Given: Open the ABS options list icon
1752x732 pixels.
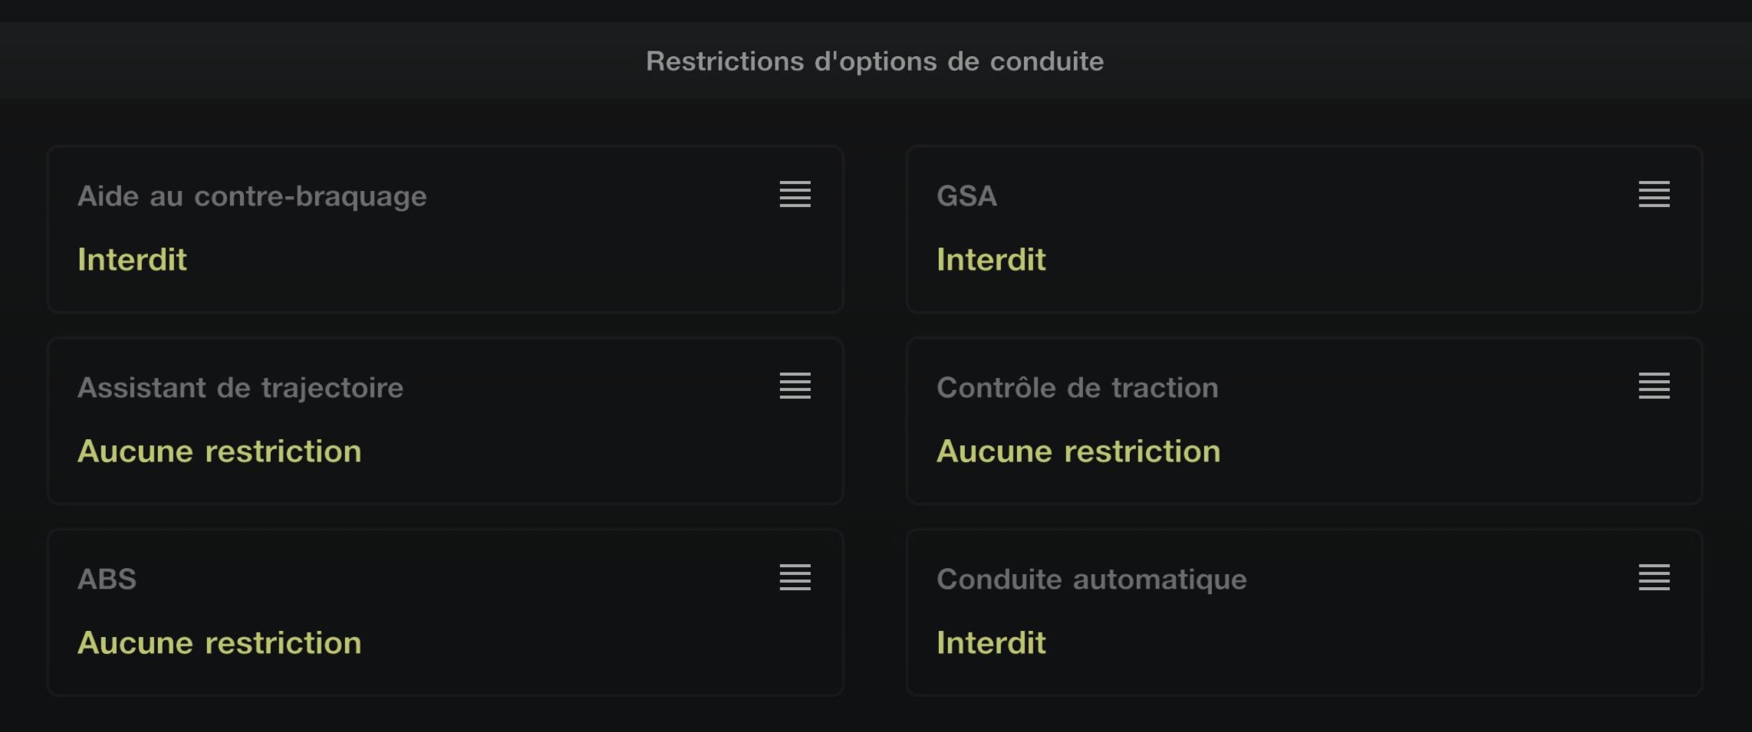Looking at the screenshot, I should pyautogui.click(x=795, y=577).
